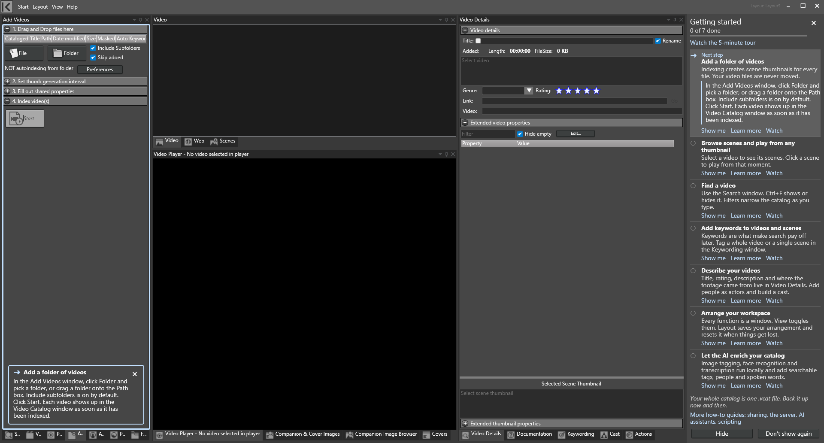Viewport: 824px width, 443px height.
Task: Toggle the Hide empty checkbox
Action: tap(520, 134)
